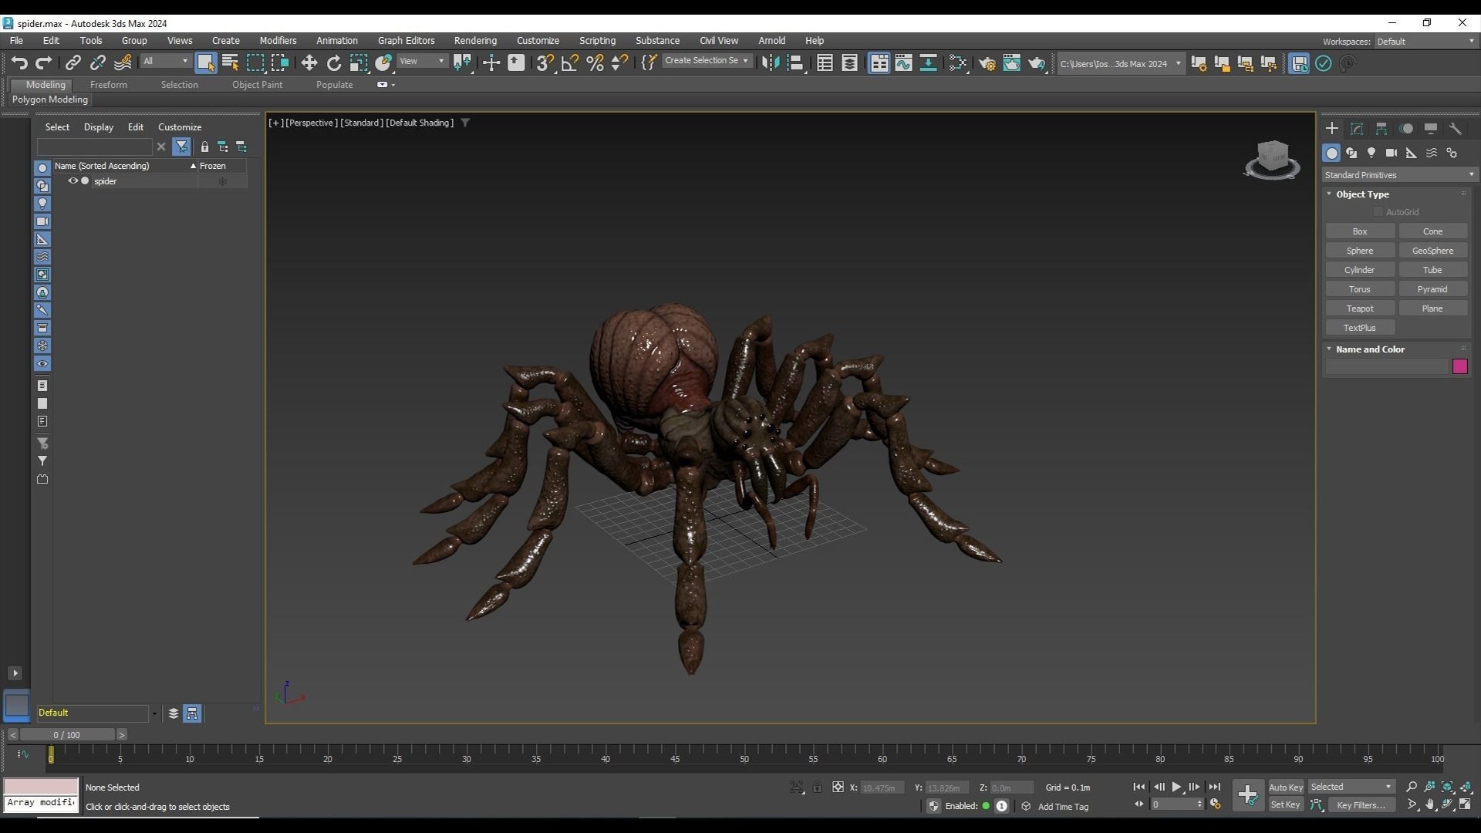Toggle the explorer display filter icon

[181, 147]
